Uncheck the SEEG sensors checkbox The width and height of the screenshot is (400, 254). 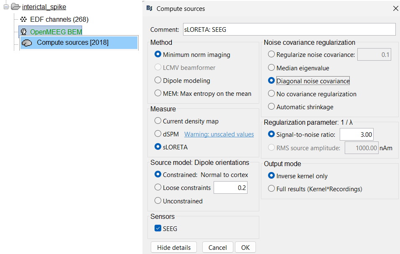[x=158, y=228]
